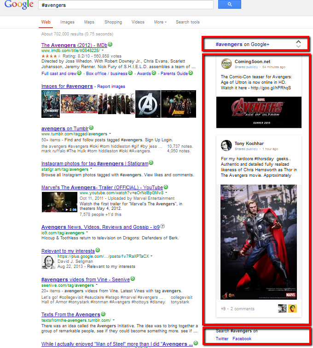Click the Iron Man trailer video thumbnail
Image resolution: width=313 pixels, height=348 pixels.
59,202
